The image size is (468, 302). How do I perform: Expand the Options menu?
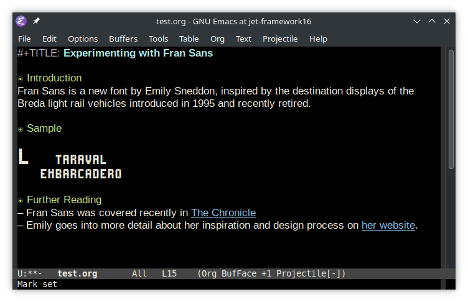(83, 39)
